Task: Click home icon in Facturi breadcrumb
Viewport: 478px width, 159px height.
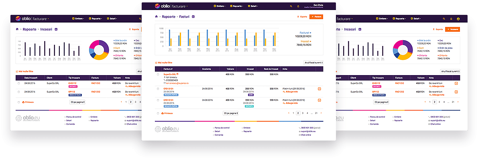Action: point(157,16)
